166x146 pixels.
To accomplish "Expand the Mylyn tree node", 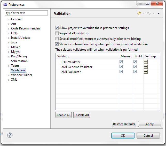I will [8, 52].
